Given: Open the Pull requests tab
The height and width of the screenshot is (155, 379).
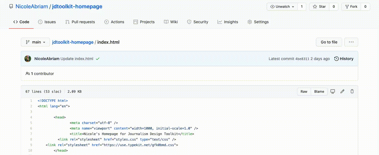Looking at the screenshot, I should coord(80,22).
